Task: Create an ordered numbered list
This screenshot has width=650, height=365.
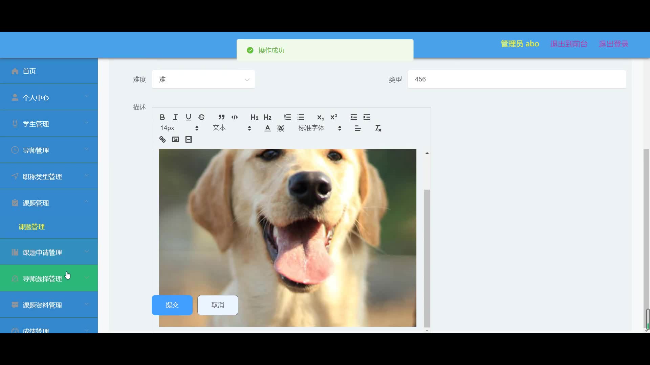Action: click(x=287, y=117)
